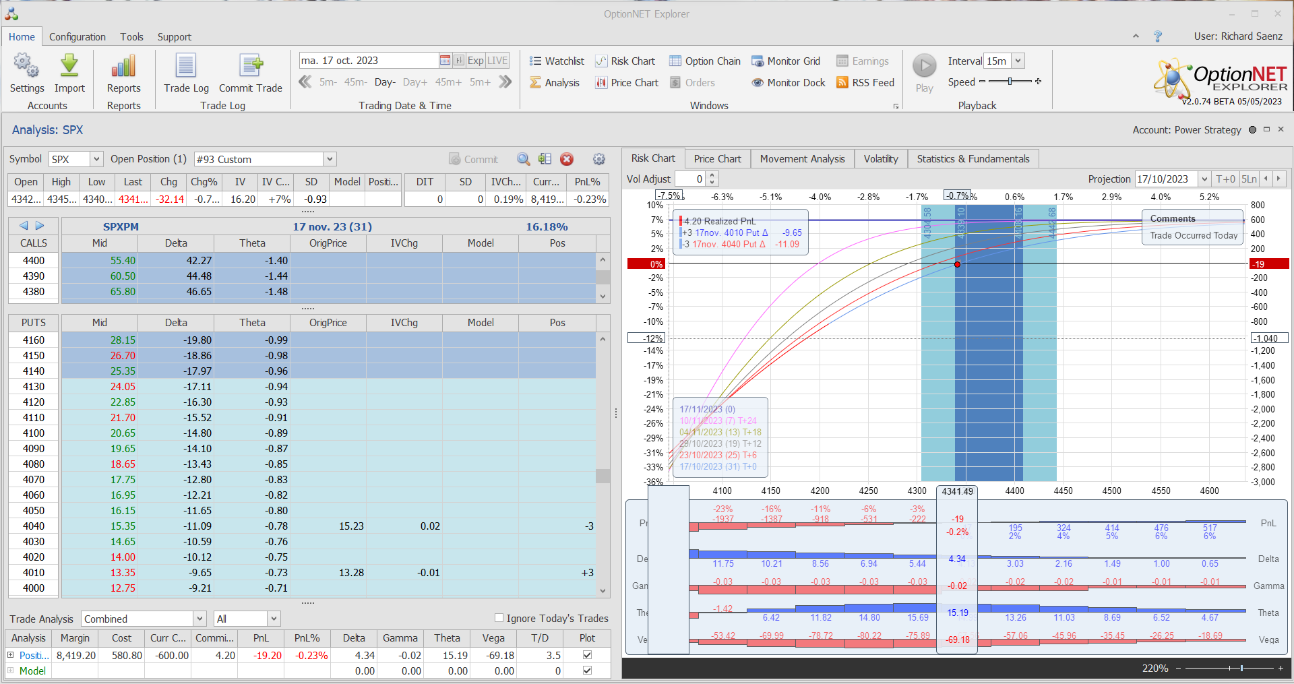Click the Day+ step forward button
The width and height of the screenshot is (1294, 684).
(x=414, y=82)
